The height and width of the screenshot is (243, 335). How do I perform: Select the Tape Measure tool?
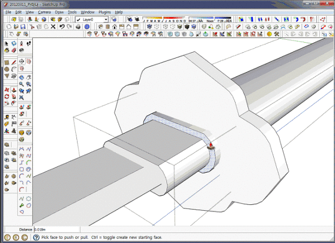tap(7, 117)
